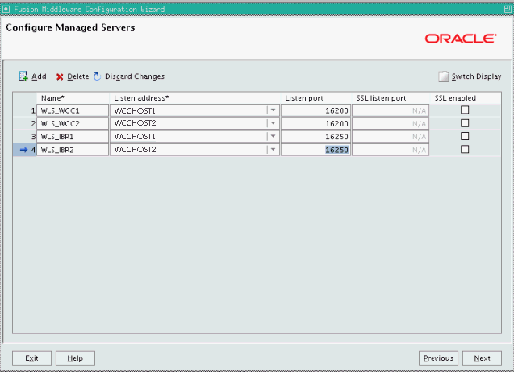This screenshot has height=372, width=514.
Task: Open listen address dropdown for WLS_WCC2
Action: click(x=273, y=123)
